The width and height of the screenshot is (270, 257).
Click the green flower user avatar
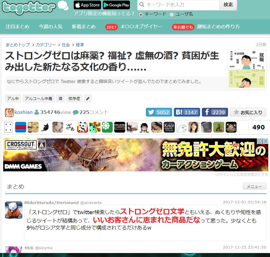point(107,127)
